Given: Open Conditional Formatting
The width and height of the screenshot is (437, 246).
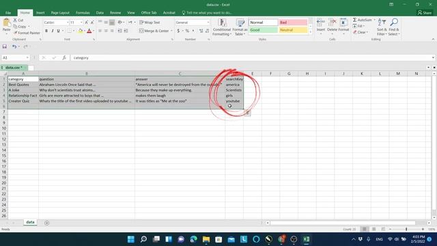Looking at the screenshot, I should [222, 27].
